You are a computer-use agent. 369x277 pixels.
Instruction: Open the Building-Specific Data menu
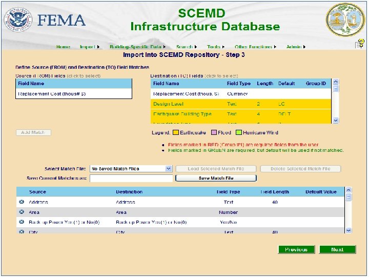pyautogui.click(x=138, y=47)
